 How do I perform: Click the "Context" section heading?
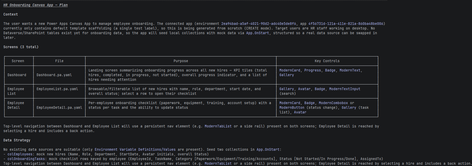click(x=11, y=14)
